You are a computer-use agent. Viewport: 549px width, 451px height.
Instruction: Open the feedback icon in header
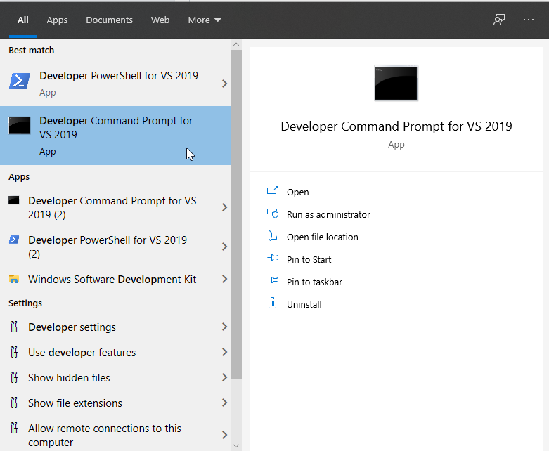coord(499,20)
